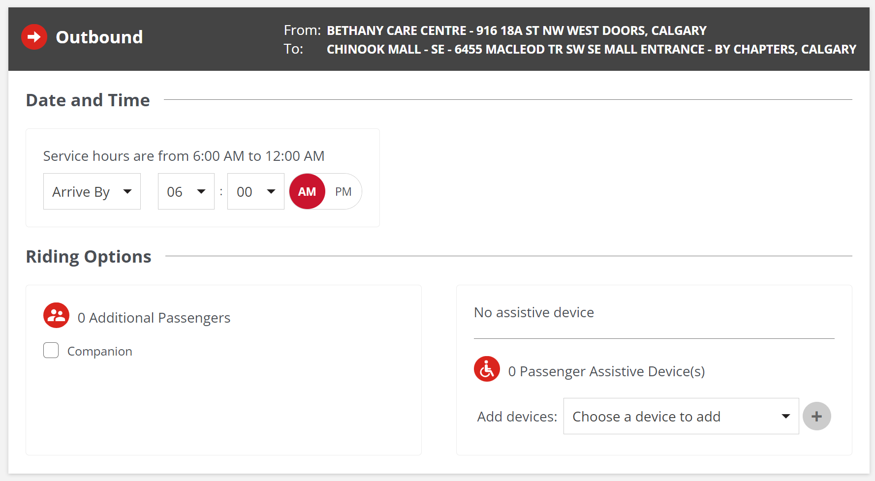This screenshot has height=481, width=875.
Task: Open the Arrive By dropdown
Action: [92, 191]
